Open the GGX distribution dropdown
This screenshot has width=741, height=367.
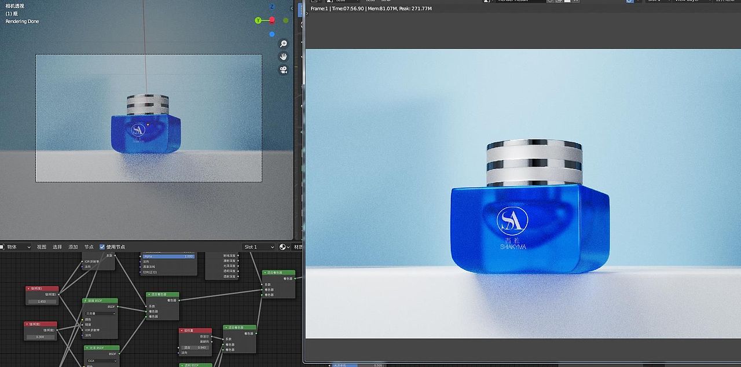[102, 360]
